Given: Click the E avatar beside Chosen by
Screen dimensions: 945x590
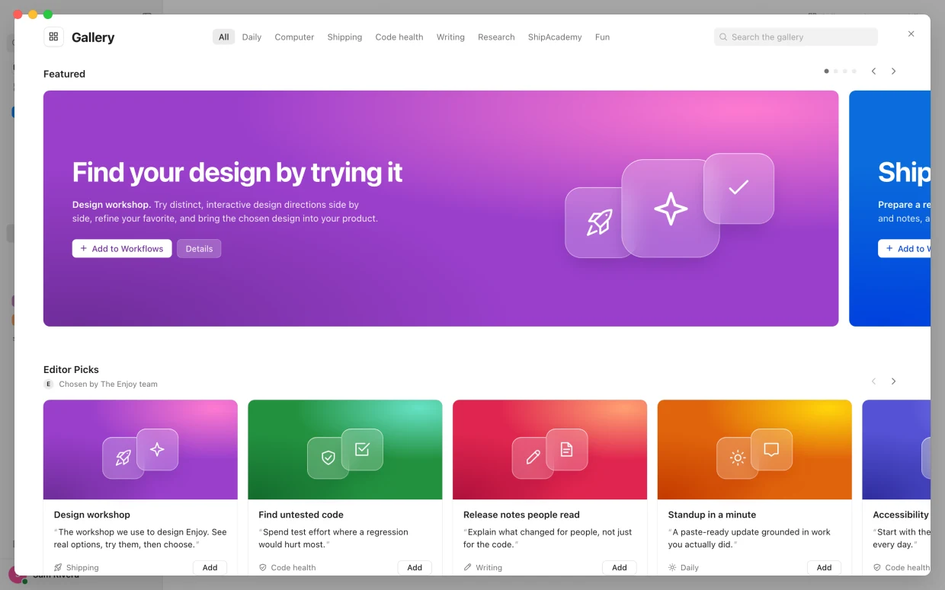Looking at the screenshot, I should tap(49, 384).
